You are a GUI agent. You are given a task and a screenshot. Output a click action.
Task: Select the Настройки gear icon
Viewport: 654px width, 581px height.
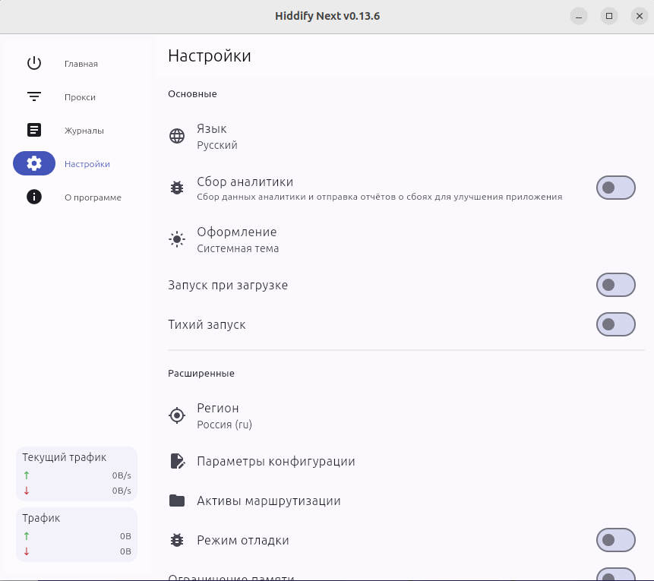pyautogui.click(x=34, y=163)
